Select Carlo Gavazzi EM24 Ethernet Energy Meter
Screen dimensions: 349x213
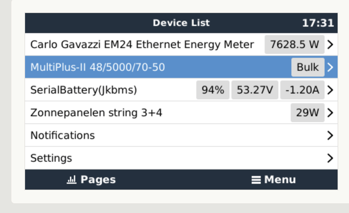coord(142,44)
